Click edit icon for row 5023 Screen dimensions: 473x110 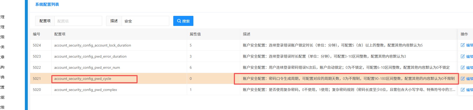pyautogui.click(x=463, y=56)
